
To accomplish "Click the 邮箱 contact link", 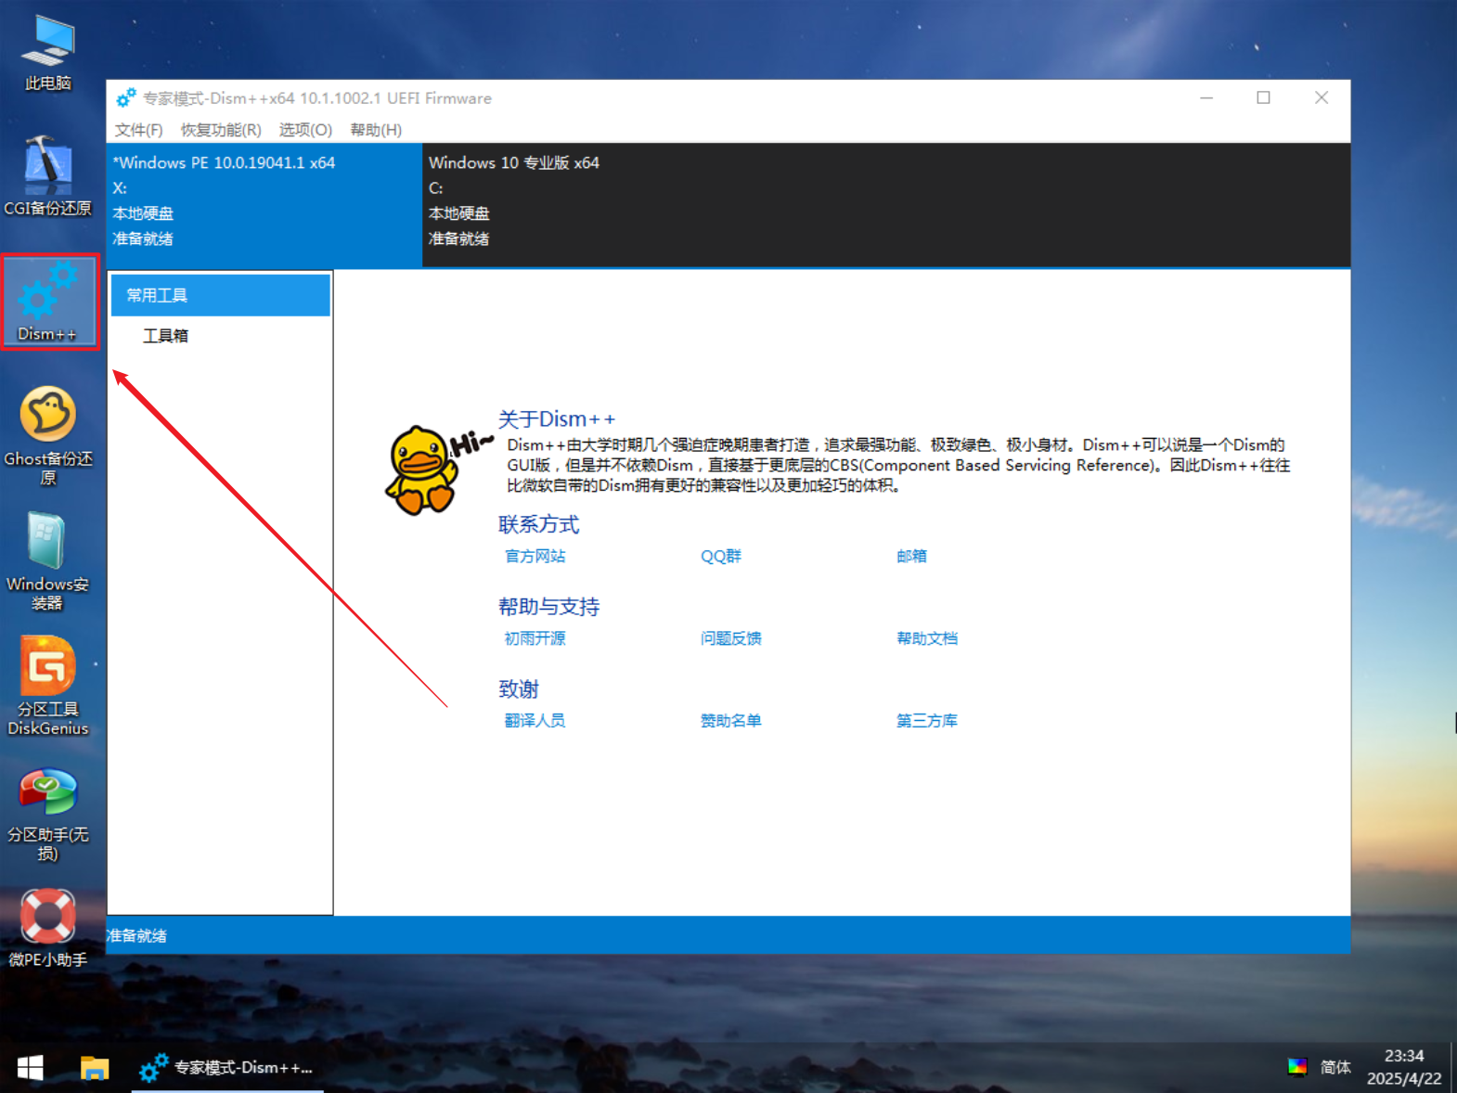I will [x=911, y=556].
